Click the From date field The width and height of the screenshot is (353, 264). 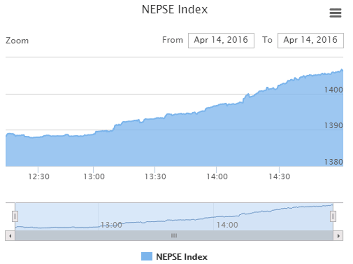[221, 41]
